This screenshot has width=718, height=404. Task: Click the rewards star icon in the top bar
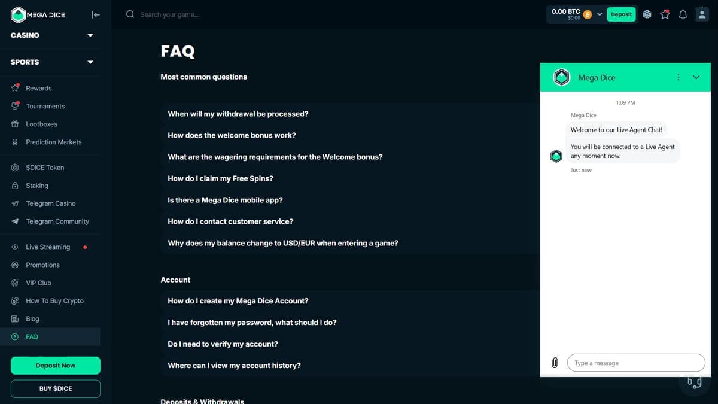click(x=665, y=14)
